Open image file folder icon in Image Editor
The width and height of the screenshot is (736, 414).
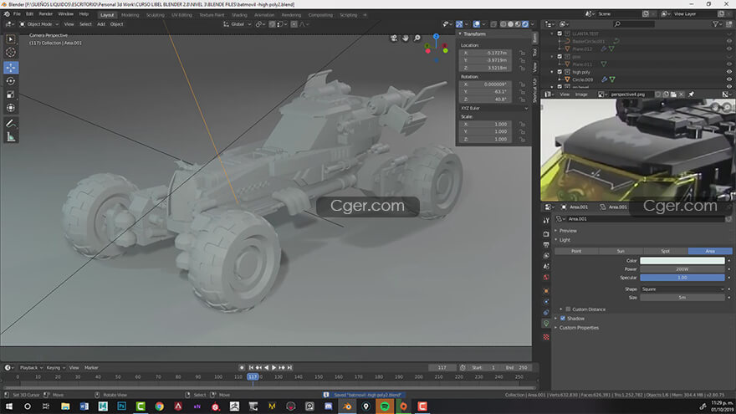[x=673, y=95]
